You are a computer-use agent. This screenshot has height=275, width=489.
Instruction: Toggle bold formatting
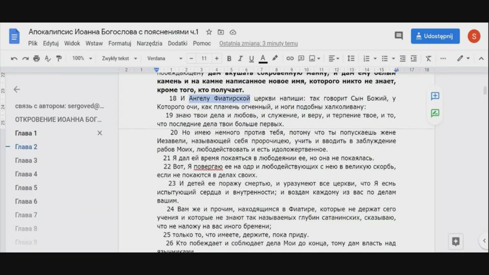coord(229,59)
